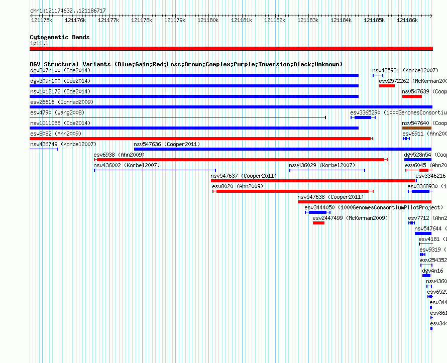Click the blue bar of dgv309n100
447x363 pixels.
[x=194, y=86]
